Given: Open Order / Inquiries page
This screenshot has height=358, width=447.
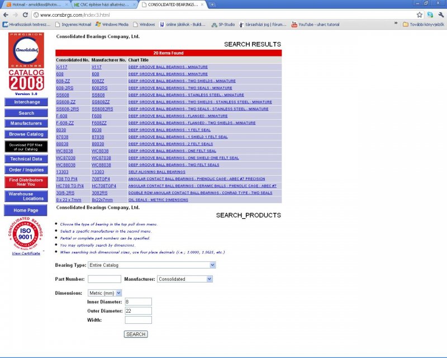Looking at the screenshot, I should coord(26,170).
